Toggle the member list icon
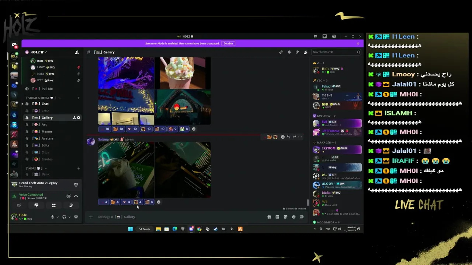The height and width of the screenshot is (265, 472). (305, 52)
